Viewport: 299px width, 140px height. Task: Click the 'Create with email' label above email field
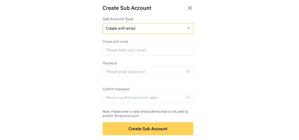pyautogui.click(x=115, y=42)
